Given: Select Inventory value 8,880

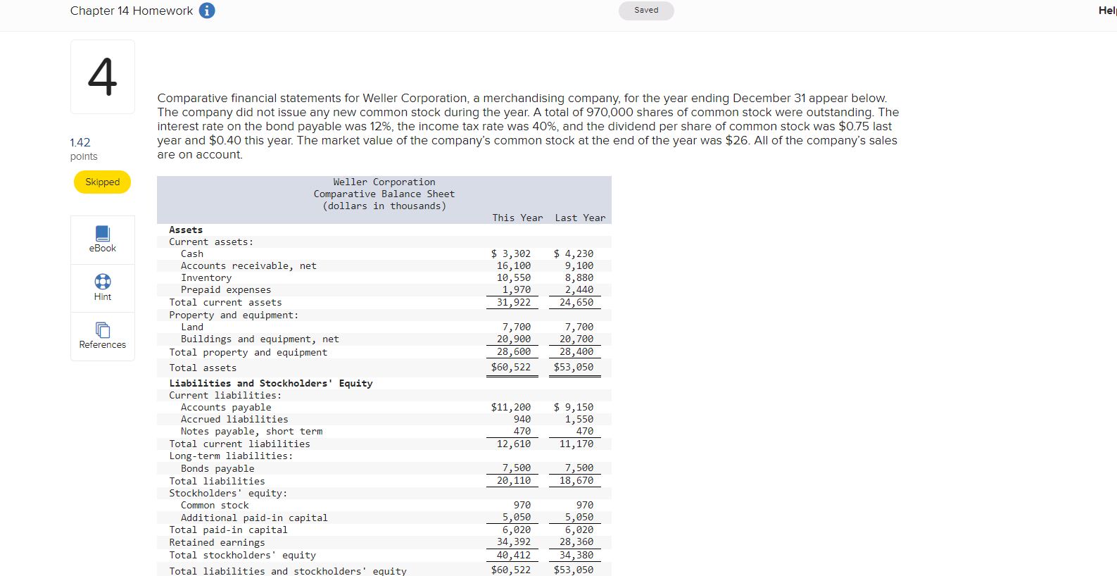Looking at the screenshot, I should [579, 277].
